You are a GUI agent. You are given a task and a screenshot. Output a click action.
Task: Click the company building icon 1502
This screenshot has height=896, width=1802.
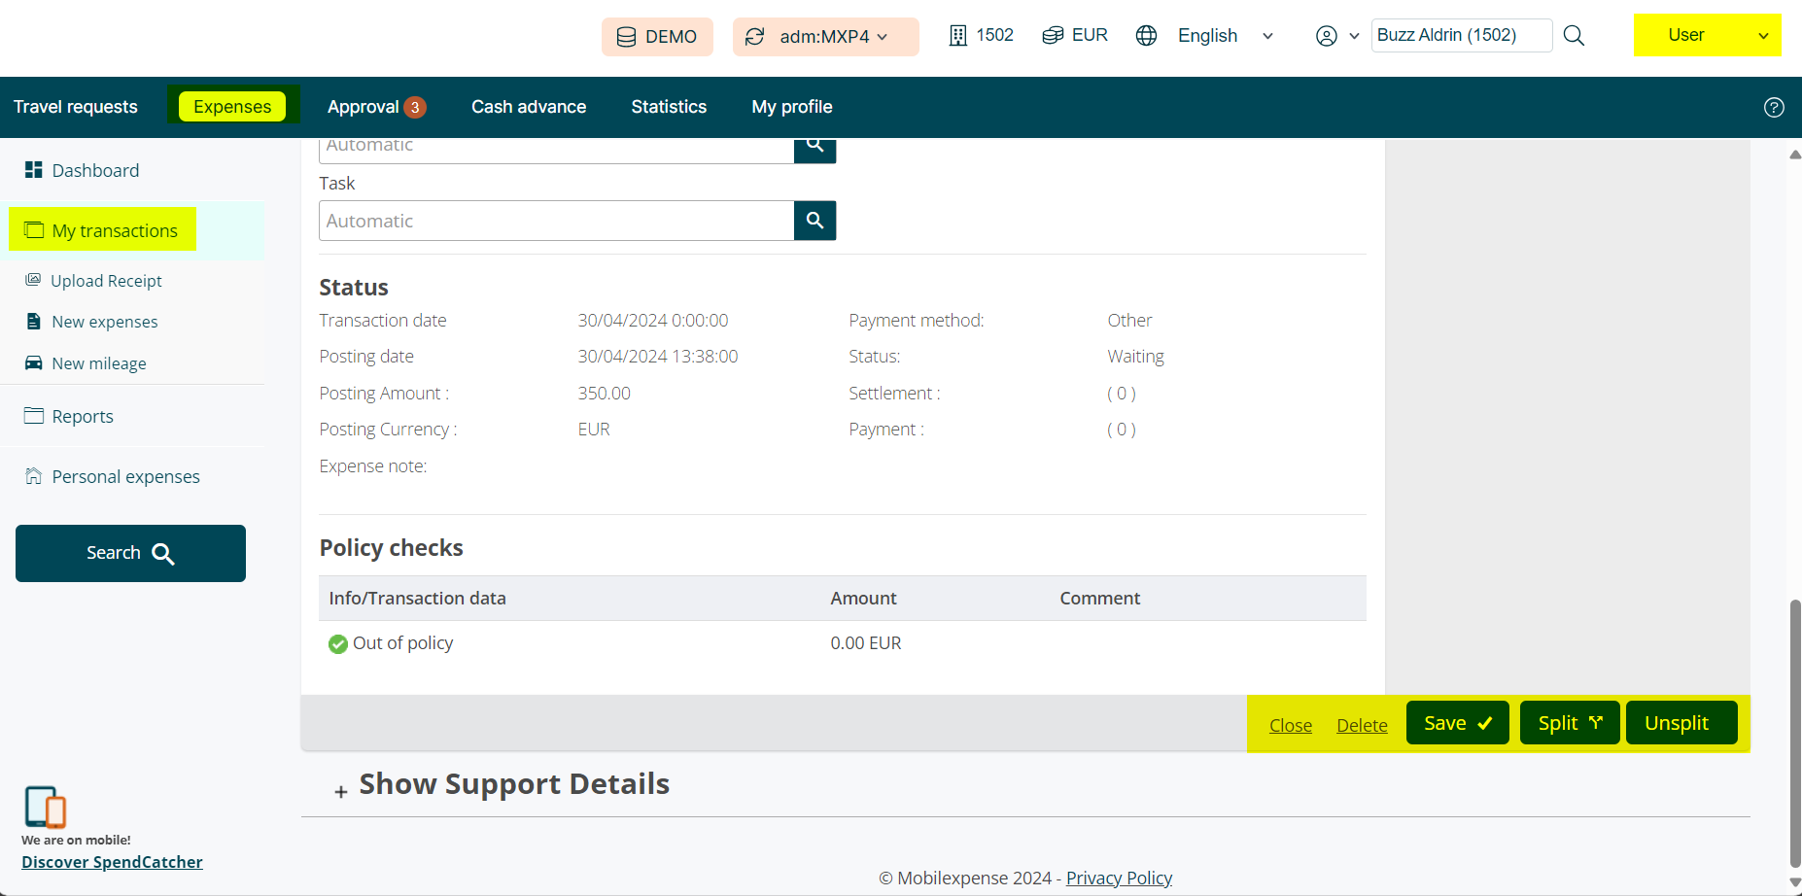pos(958,36)
